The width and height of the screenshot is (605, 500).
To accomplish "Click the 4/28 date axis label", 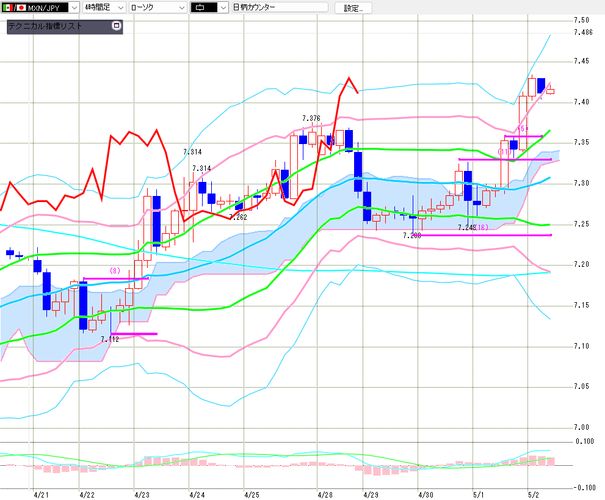I will [325, 495].
